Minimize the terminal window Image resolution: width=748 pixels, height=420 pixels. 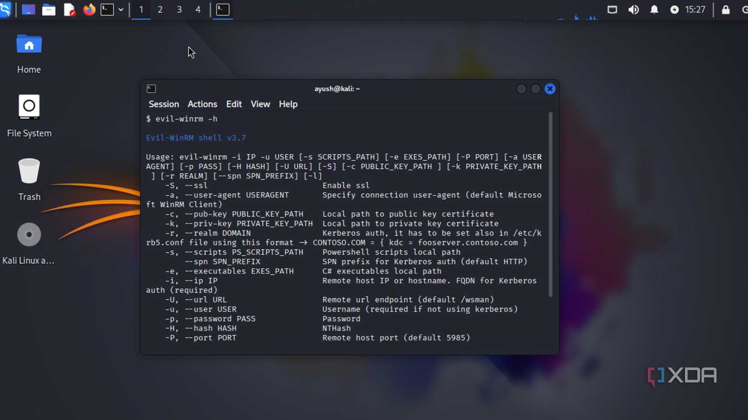pos(521,89)
